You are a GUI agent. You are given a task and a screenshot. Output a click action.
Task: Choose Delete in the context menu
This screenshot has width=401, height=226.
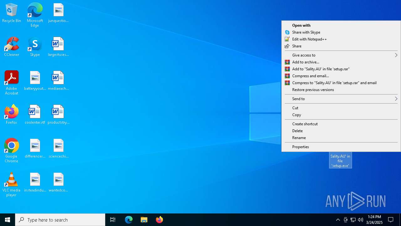click(x=341, y=131)
